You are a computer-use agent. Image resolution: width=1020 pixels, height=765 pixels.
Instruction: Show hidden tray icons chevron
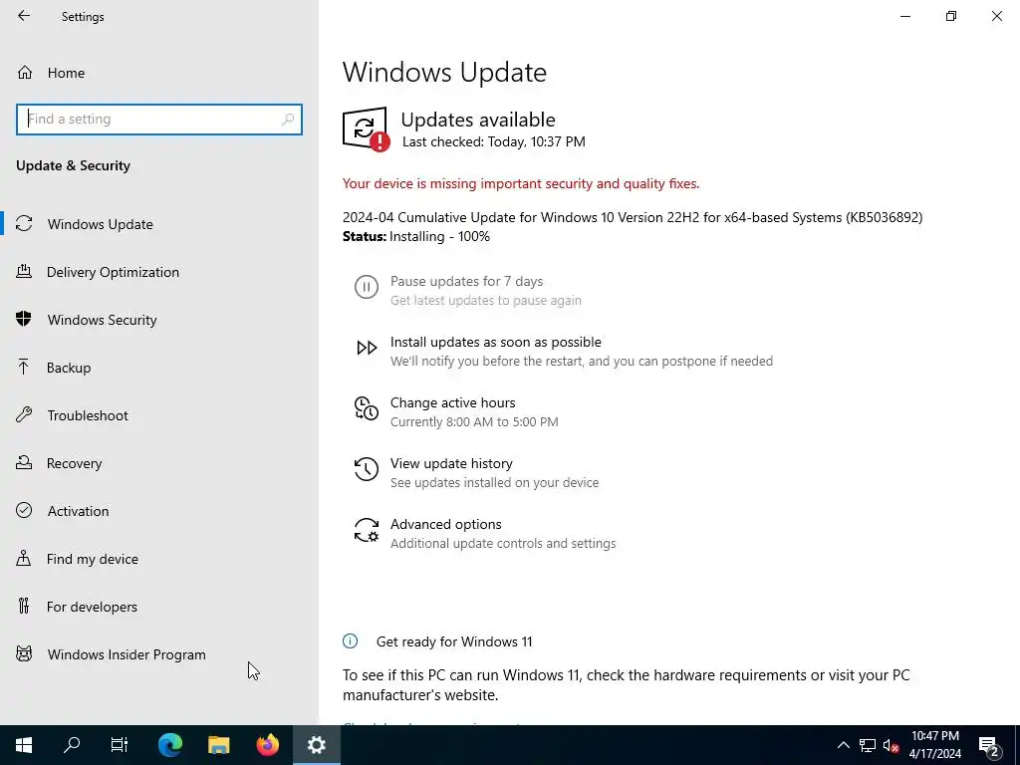(843, 745)
